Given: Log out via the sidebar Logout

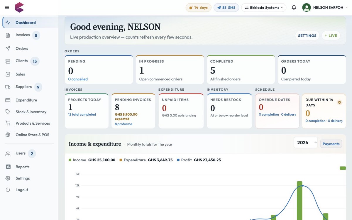Looking at the screenshot, I should tap(31, 190).
